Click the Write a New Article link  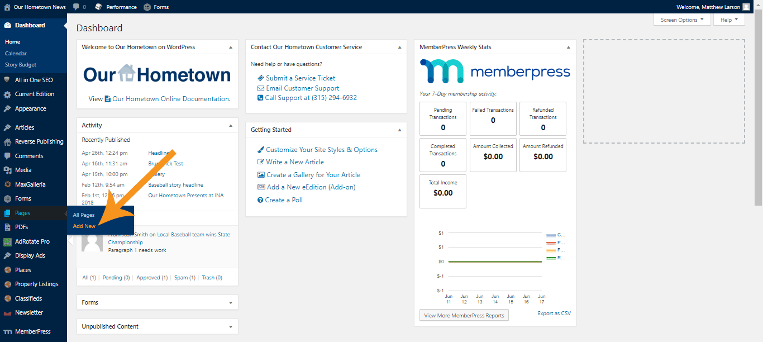(295, 162)
